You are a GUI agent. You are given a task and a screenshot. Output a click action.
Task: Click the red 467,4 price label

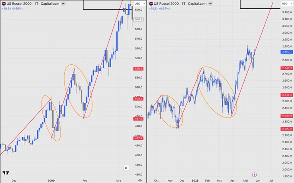pyautogui.click(x=138, y=138)
